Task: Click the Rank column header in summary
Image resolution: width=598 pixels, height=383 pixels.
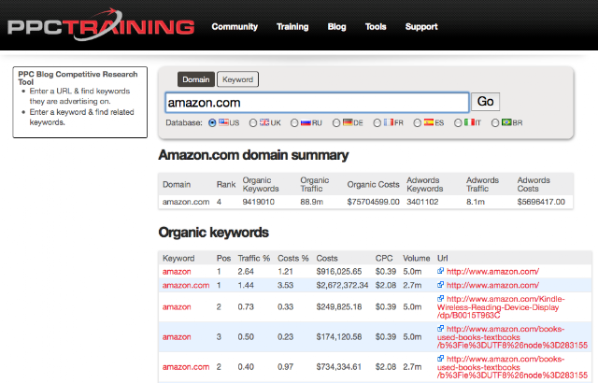Action: (x=226, y=184)
